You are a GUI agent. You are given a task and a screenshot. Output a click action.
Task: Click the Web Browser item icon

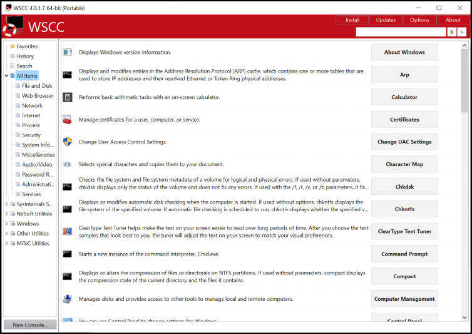(18, 95)
